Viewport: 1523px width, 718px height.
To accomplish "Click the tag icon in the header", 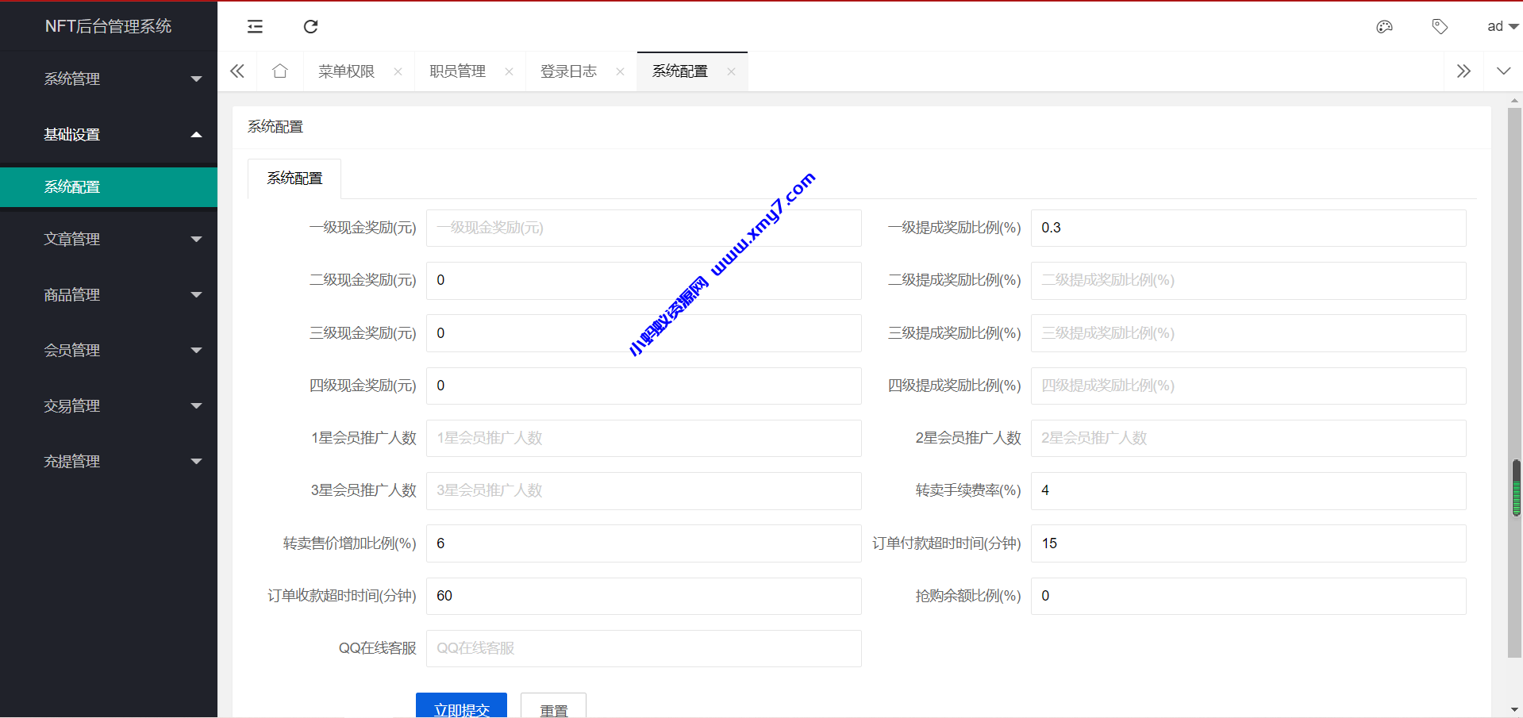I will click(1440, 26).
